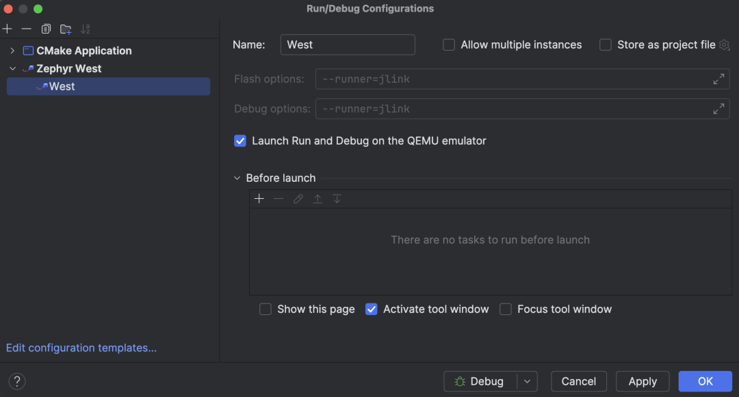Add a before launch task
The width and height of the screenshot is (739, 397).
[259, 199]
